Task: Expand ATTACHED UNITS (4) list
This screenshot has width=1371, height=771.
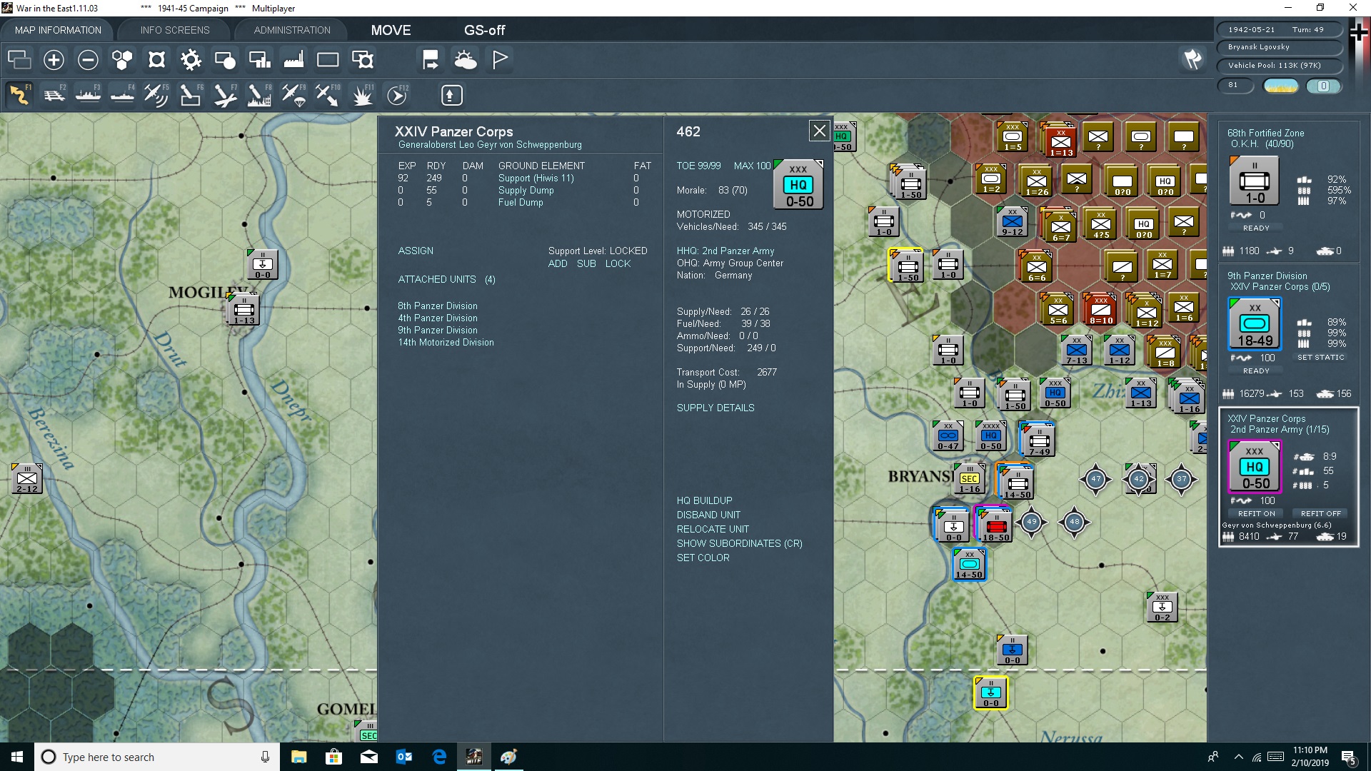Action: pyautogui.click(x=446, y=279)
